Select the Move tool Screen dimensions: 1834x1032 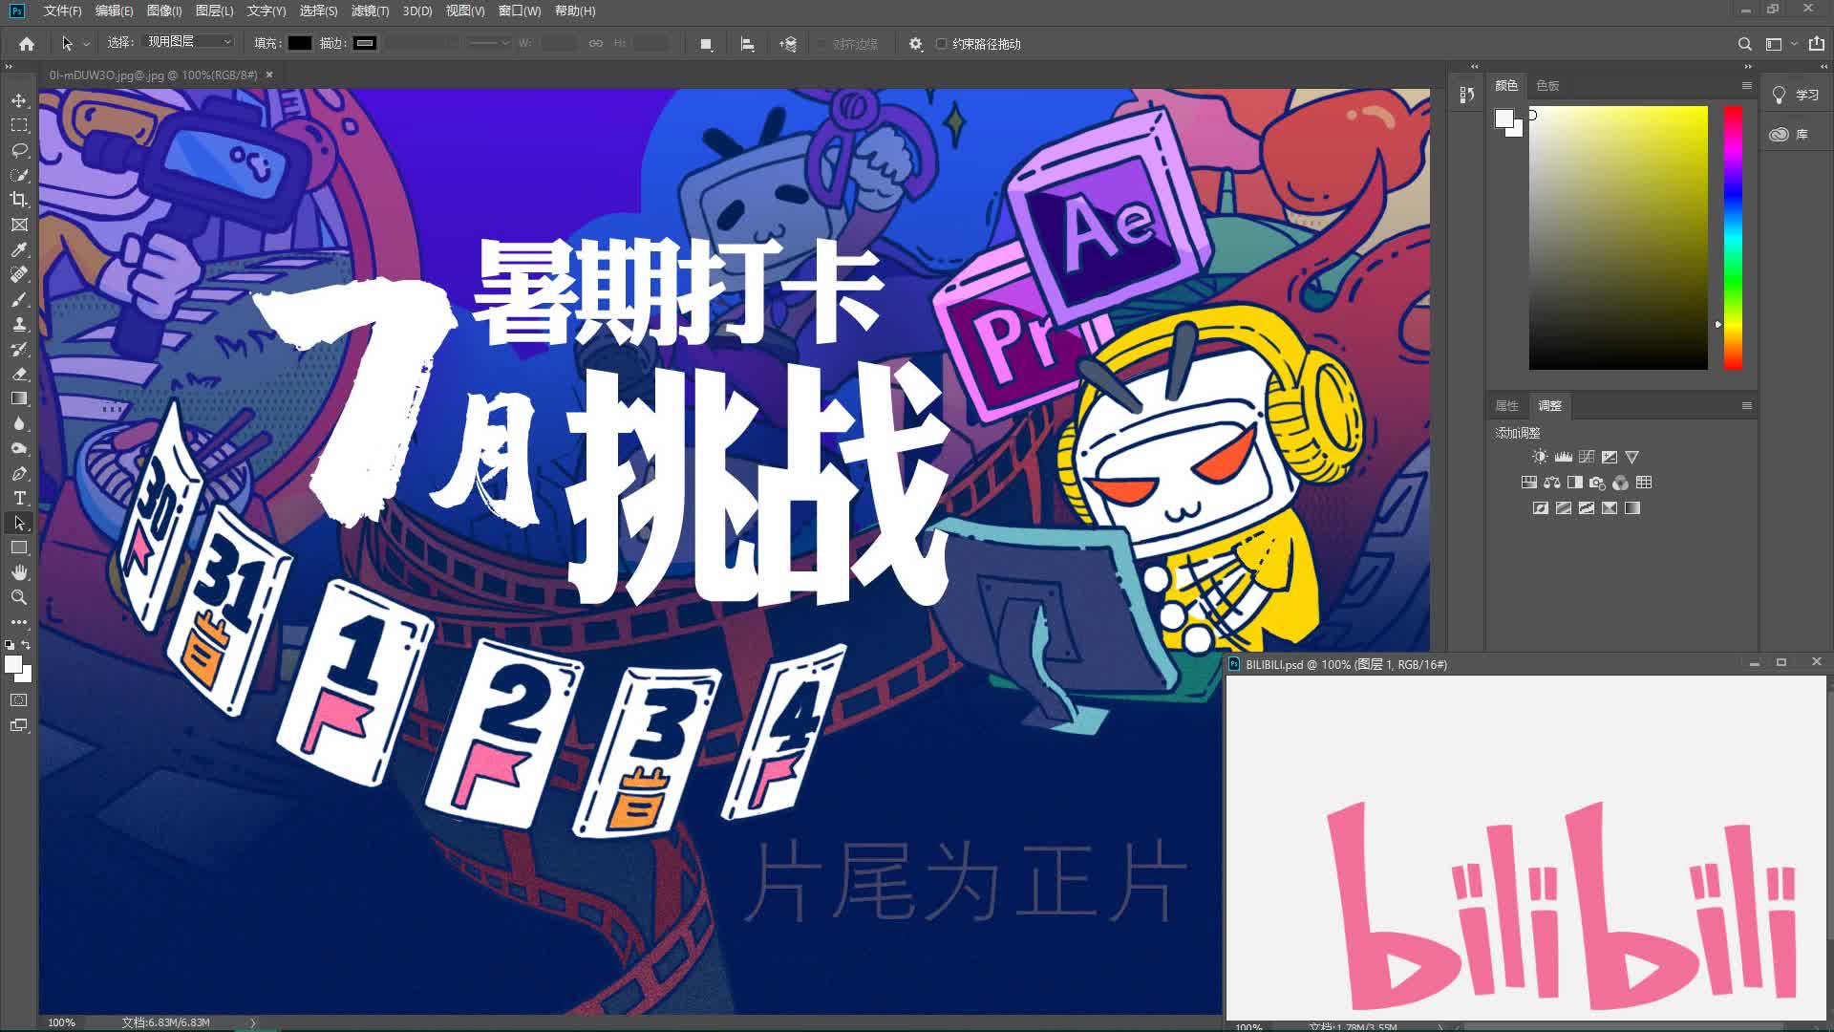pos(19,100)
